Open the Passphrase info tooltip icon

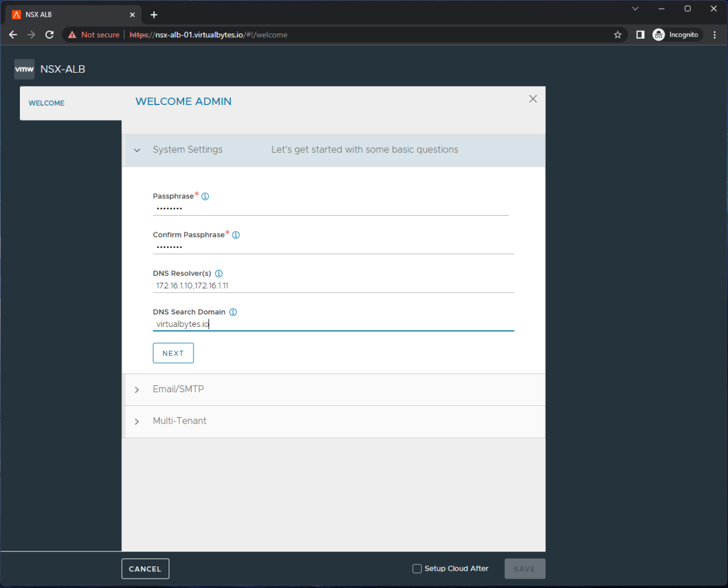click(x=205, y=195)
